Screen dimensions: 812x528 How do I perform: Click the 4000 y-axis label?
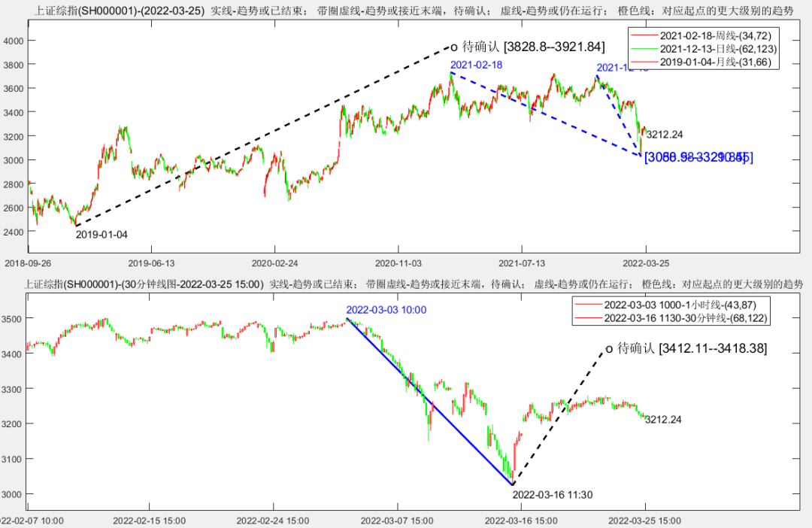(x=13, y=41)
